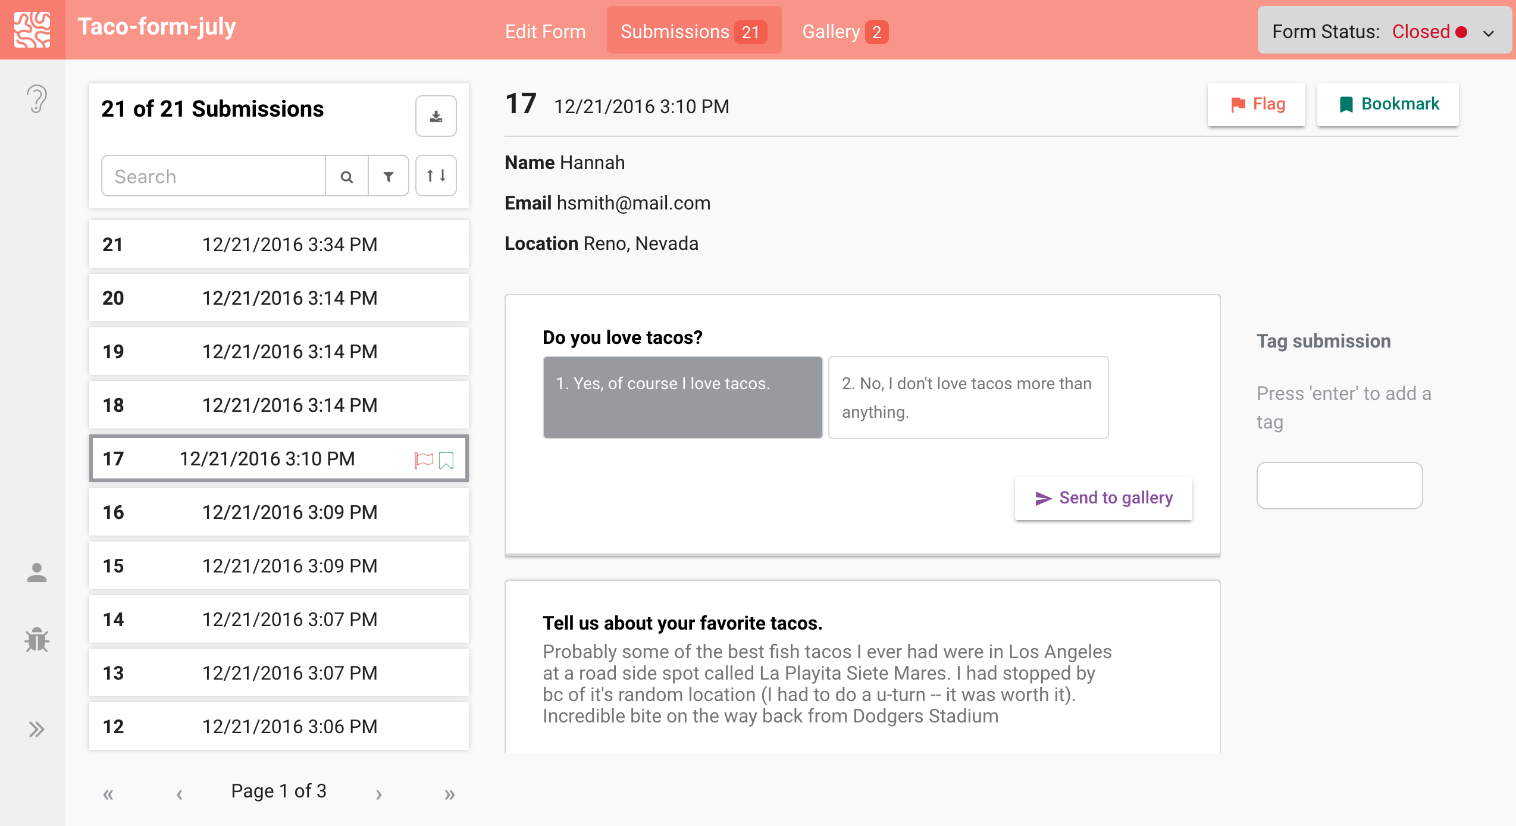The image size is (1516, 826).
Task: Switch to the Edit Form tab
Action: 545,32
